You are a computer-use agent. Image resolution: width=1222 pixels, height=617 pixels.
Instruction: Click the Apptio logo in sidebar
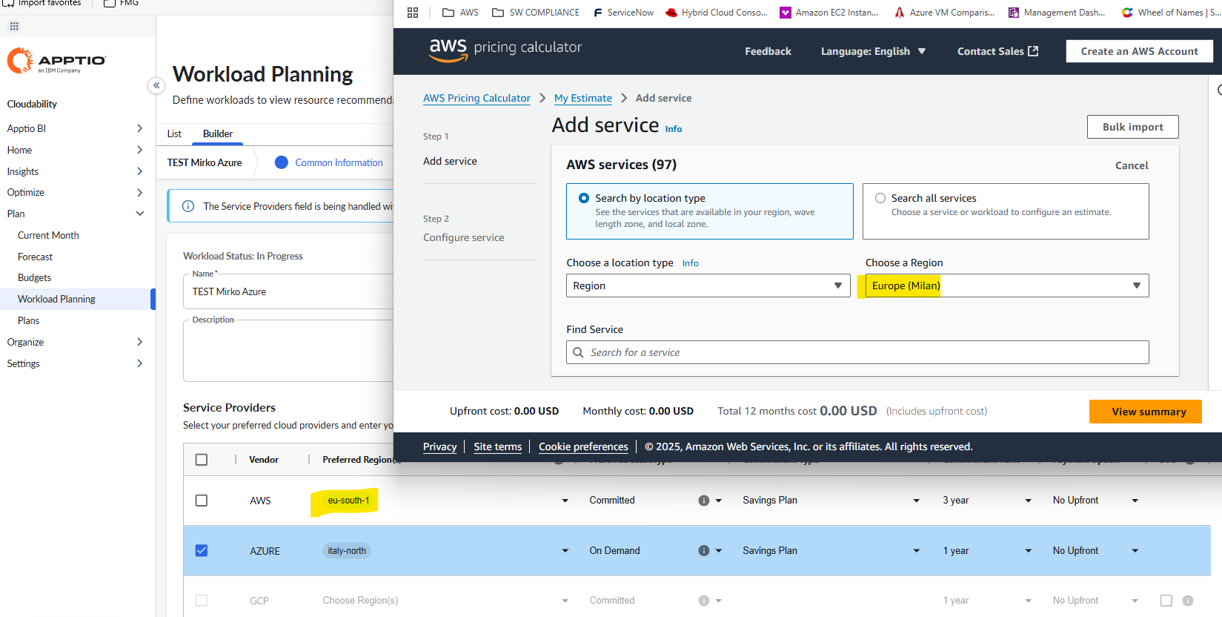pyautogui.click(x=56, y=61)
